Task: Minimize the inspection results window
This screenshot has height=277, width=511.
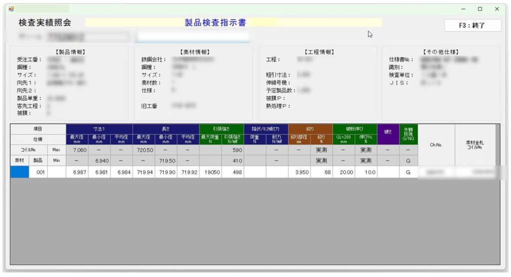Action: click(x=463, y=9)
